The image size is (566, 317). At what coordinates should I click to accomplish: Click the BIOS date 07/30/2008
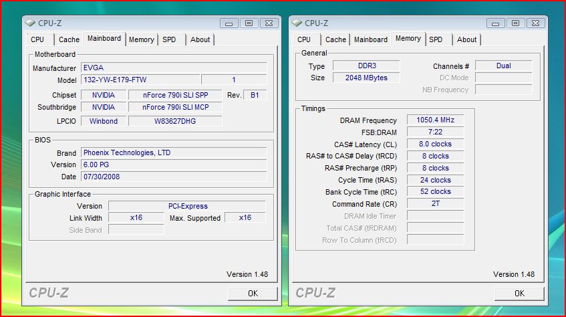pyautogui.click(x=174, y=177)
